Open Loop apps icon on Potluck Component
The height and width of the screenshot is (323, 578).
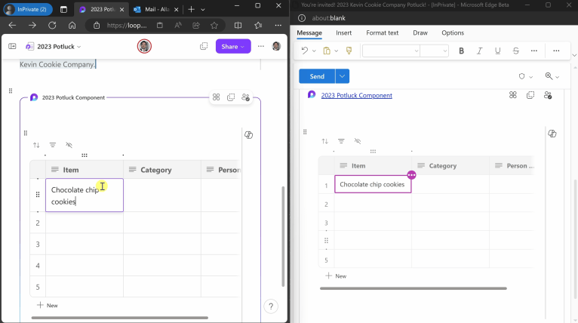(x=217, y=97)
